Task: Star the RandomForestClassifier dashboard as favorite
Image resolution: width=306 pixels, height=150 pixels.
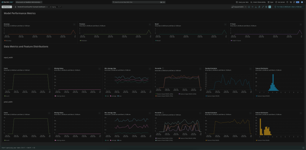Action: click(x=15, y=6)
